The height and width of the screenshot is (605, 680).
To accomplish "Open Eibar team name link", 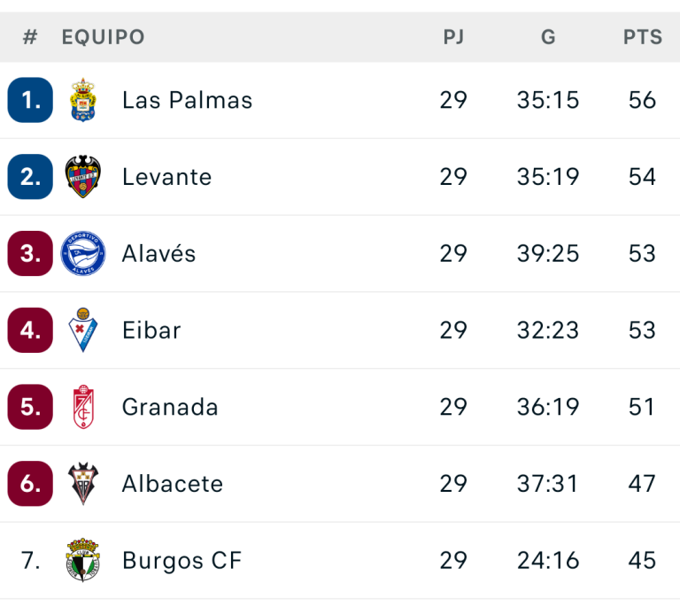I will point(151,330).
